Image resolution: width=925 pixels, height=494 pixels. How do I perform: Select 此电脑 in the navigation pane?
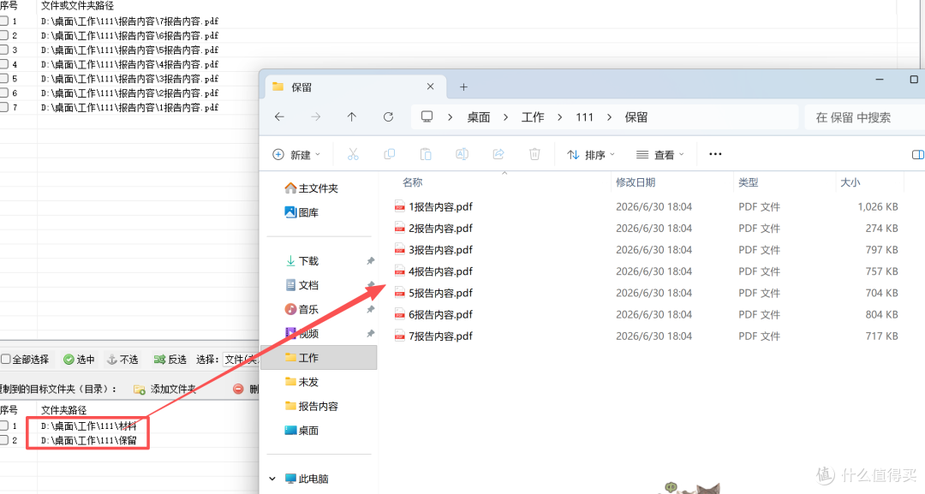click(x=307, y=478)
